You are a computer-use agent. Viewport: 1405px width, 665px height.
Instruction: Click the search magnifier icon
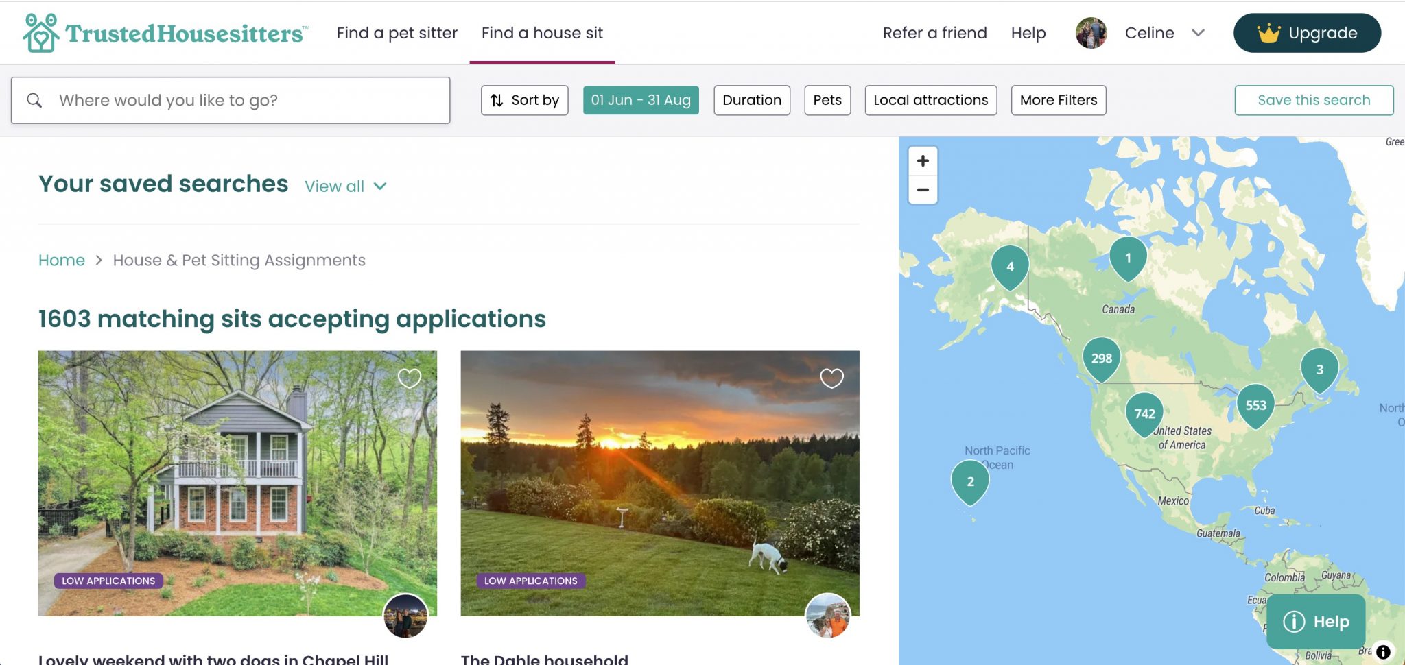point(34,100)
